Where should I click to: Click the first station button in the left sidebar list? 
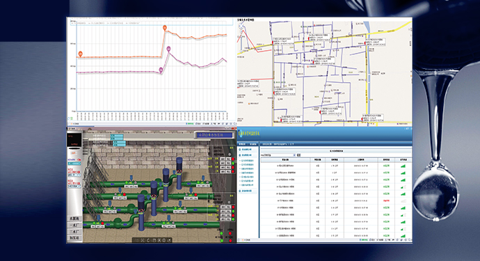tap(74, 219)
